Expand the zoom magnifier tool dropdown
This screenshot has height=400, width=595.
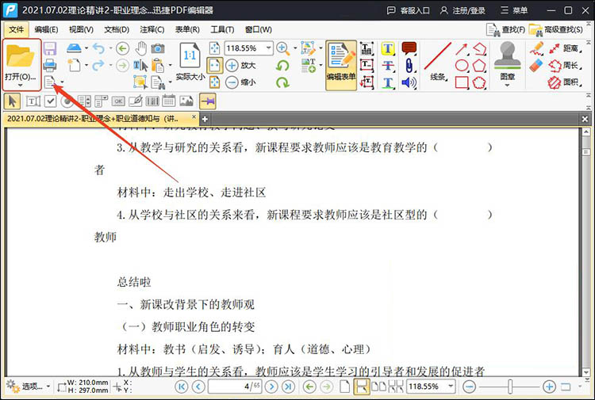click(x=294, y=48)
